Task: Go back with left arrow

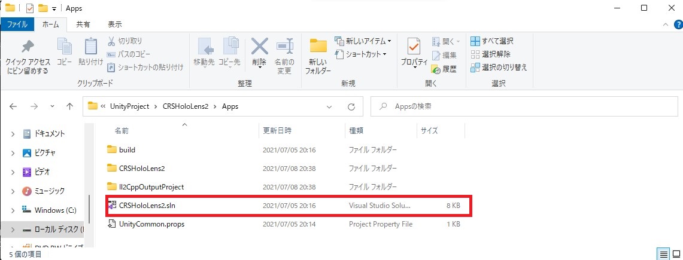Action: click(14, 106)
